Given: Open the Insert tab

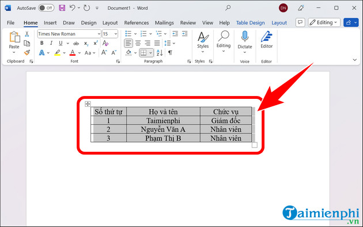Looking at the screenshot, I should [x=50, y=23].
